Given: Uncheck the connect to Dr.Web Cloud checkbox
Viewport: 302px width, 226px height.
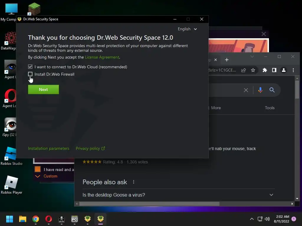Looking at the screenshot, I should 30,67.
